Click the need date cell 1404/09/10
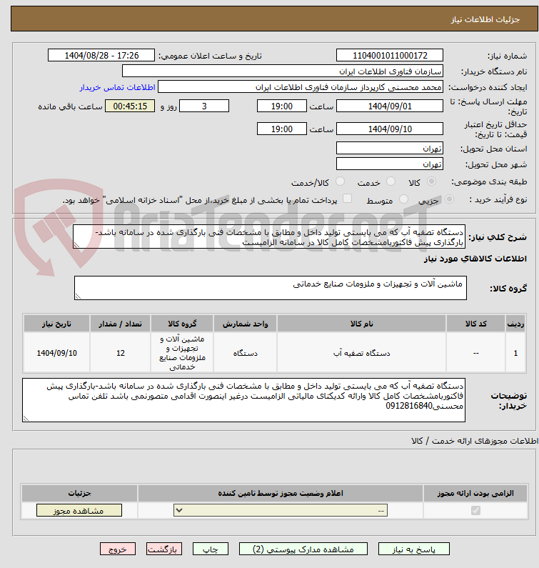The height and width of the screenshot is (568, 539). [x=57, y=353]
